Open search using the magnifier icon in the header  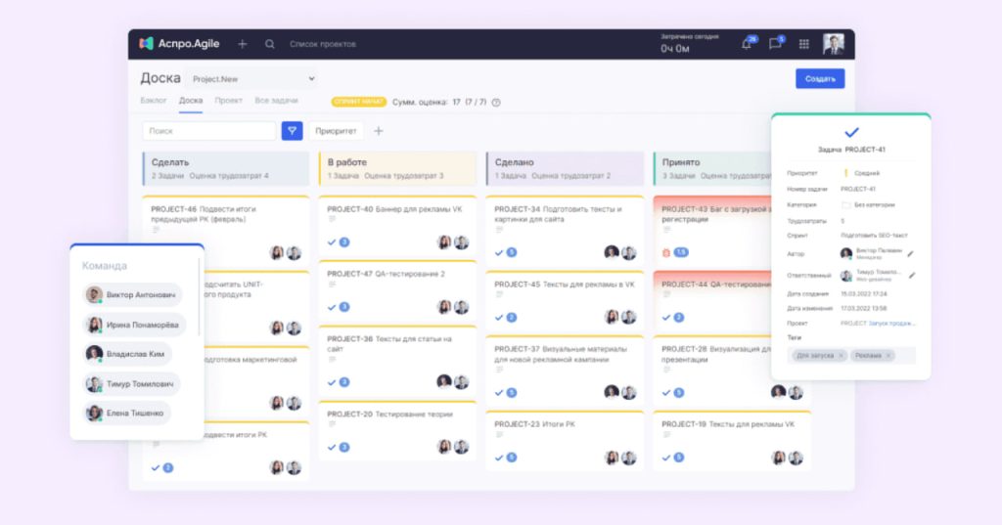pyautogui.click(x=270, y=44)
